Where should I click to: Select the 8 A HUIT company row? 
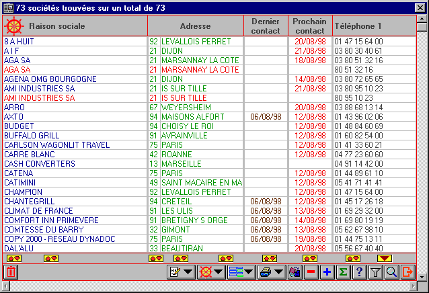click(209, 42)
